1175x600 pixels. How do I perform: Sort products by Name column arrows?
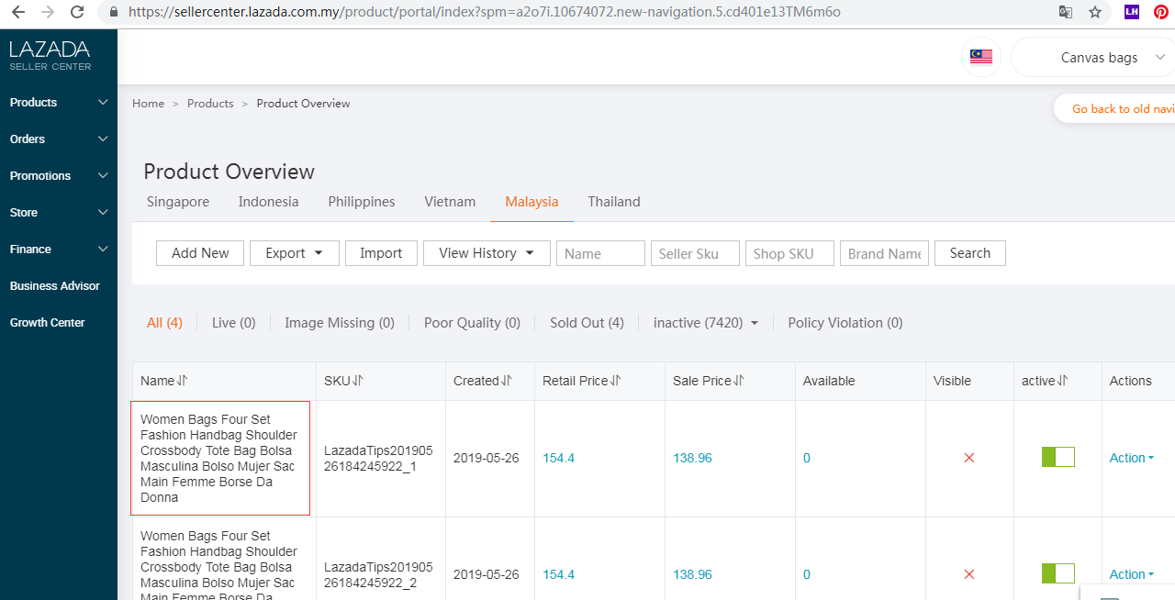(x=182, y=381)
